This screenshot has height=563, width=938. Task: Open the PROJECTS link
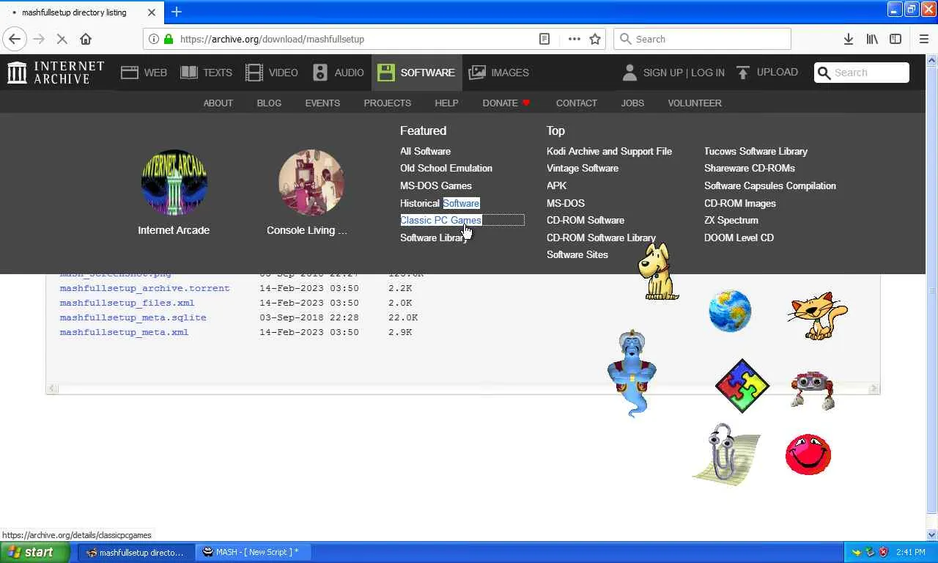(x=387, y=103)
